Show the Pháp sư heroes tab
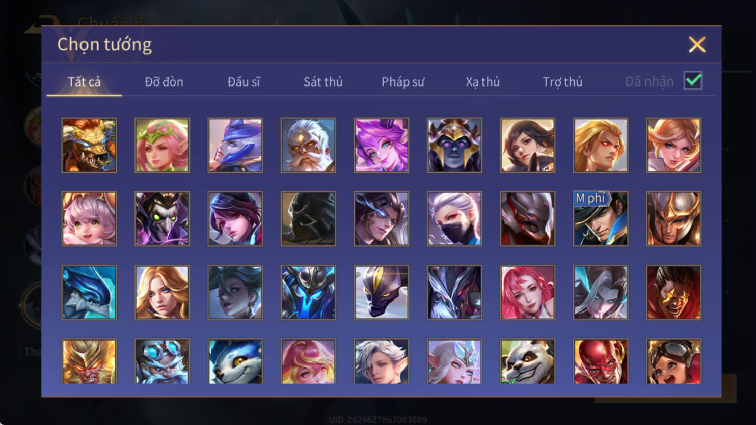The width and height of the screenshot is (756, 425). point(403,82)
